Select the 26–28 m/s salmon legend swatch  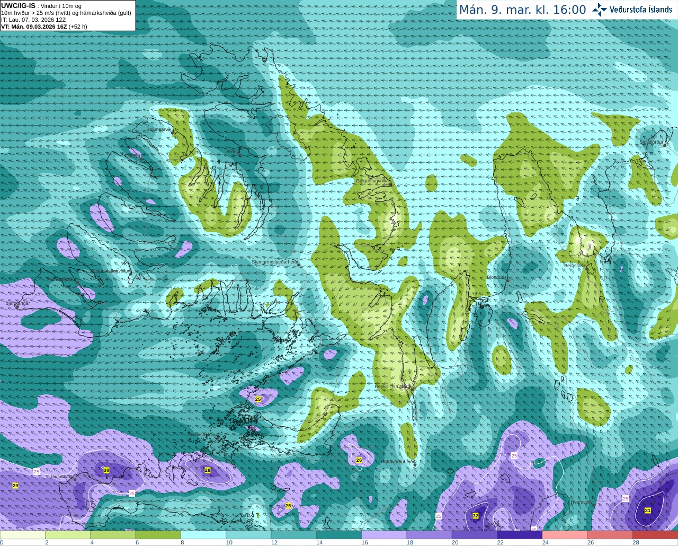coord(610,535)
